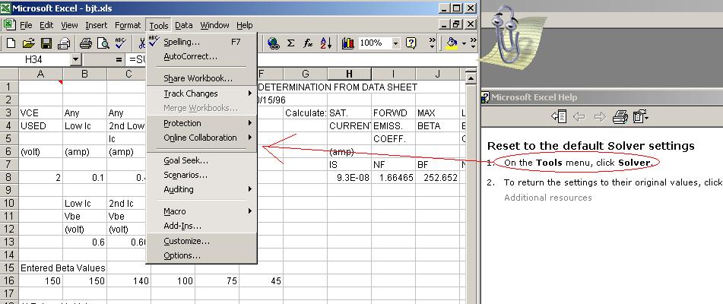This screenshot has width=723, height=304.
Task: Open the Chart Wizard icon
Action: pyautogui.click(x=347, y=43)
